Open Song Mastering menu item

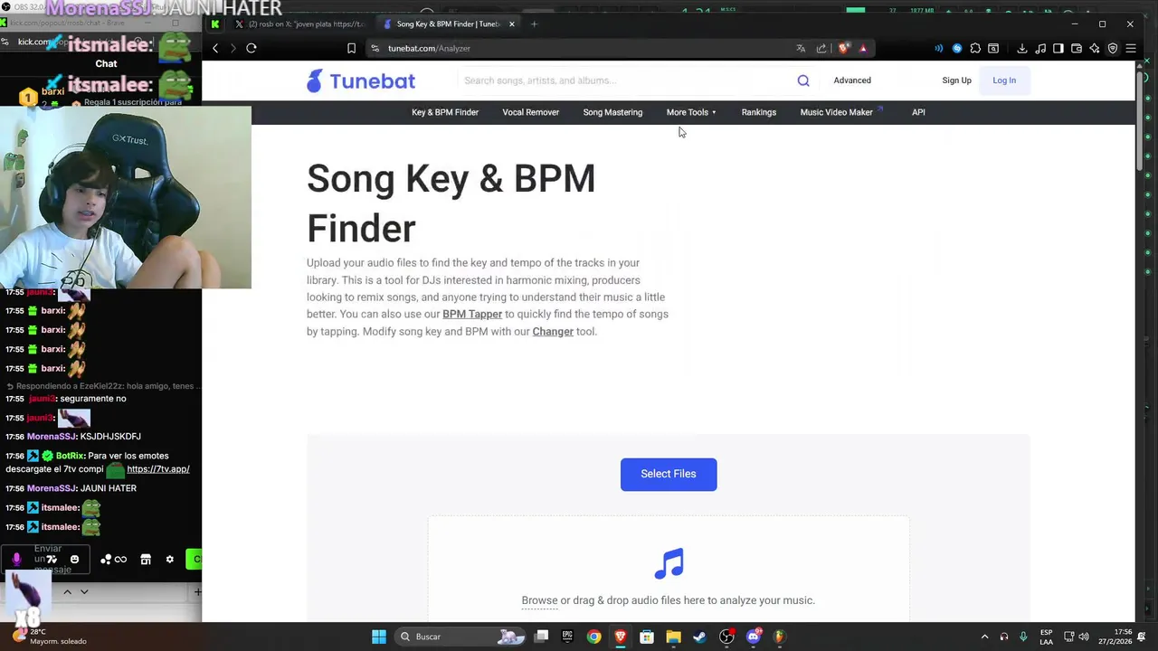pyautogui.click(x=612, y=112)
